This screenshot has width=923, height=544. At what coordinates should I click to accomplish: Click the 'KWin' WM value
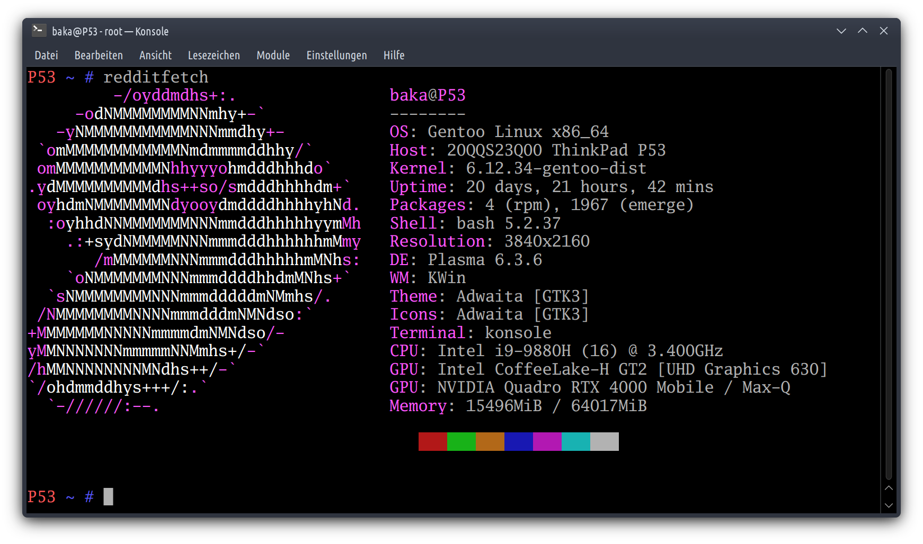coord(447,278)
